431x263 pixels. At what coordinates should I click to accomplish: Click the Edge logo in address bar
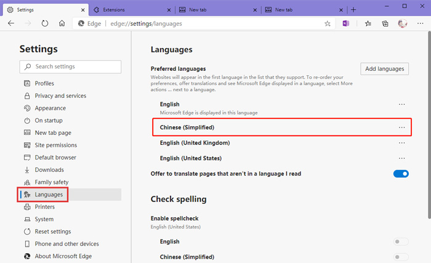click(x=81, y=23)
